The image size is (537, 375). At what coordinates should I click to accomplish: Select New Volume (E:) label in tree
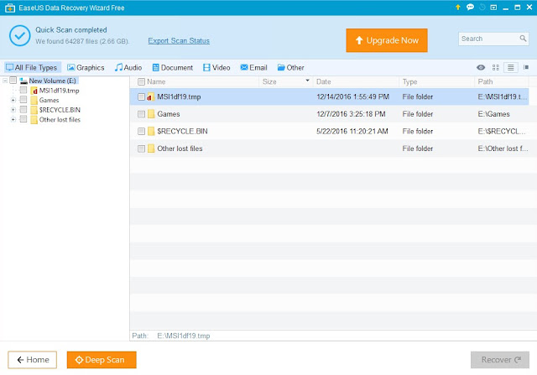[52, 81]
